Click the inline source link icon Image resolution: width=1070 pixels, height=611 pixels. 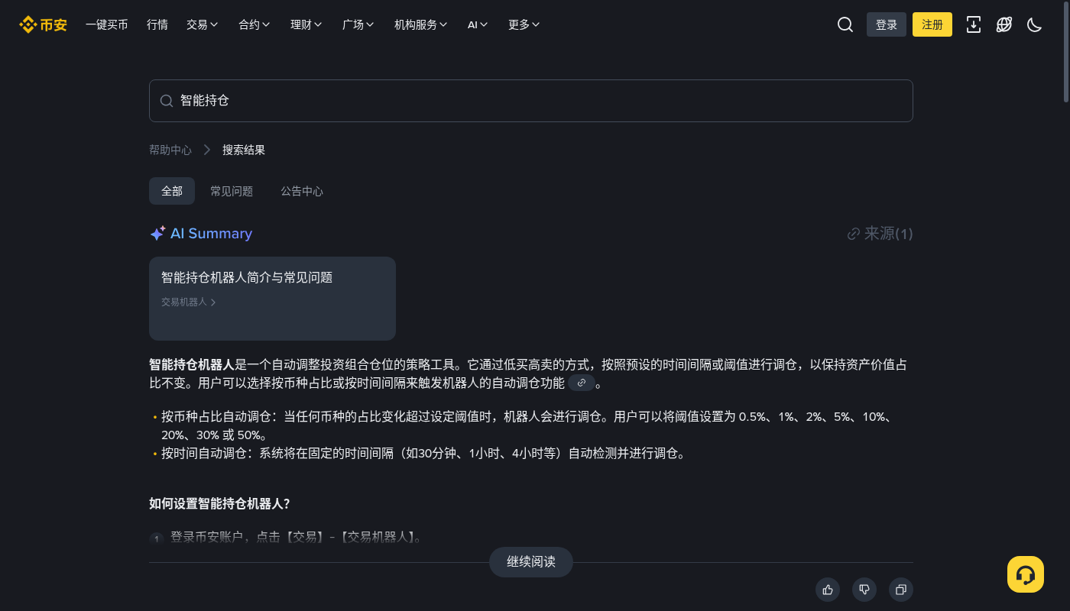pos(582,383)
